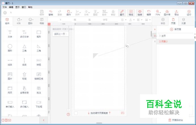Viewport: 196px width, 125px height.
Task: Open the 75% zoom dropdown
Action: [x=158, y=13]
